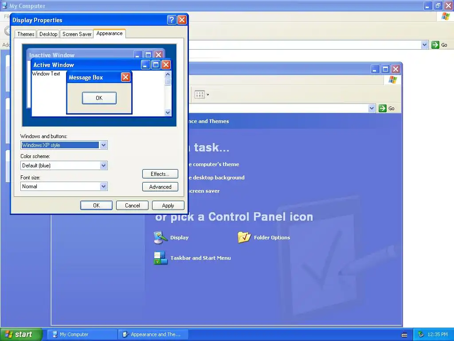Open the Views button dropdown arrow
The height and width of the screenshot is (341, 454).
pos(207,95)
